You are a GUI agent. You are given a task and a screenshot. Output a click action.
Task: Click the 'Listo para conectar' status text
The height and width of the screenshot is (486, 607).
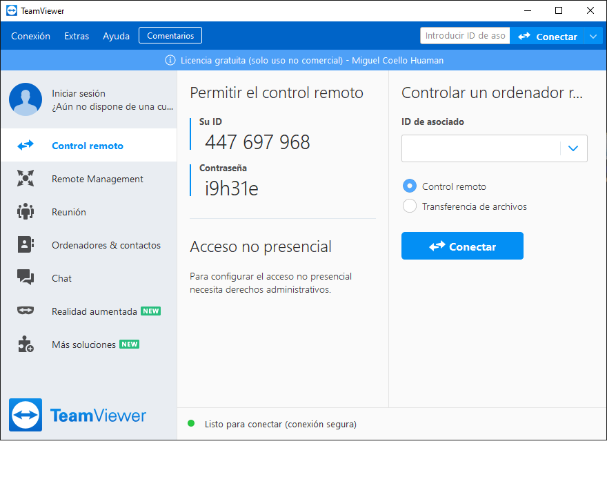280,424
